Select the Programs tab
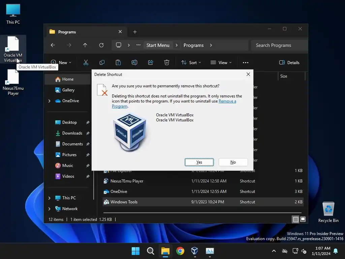The height and width of the screenshot is (259, 345). tap(86, 32)
